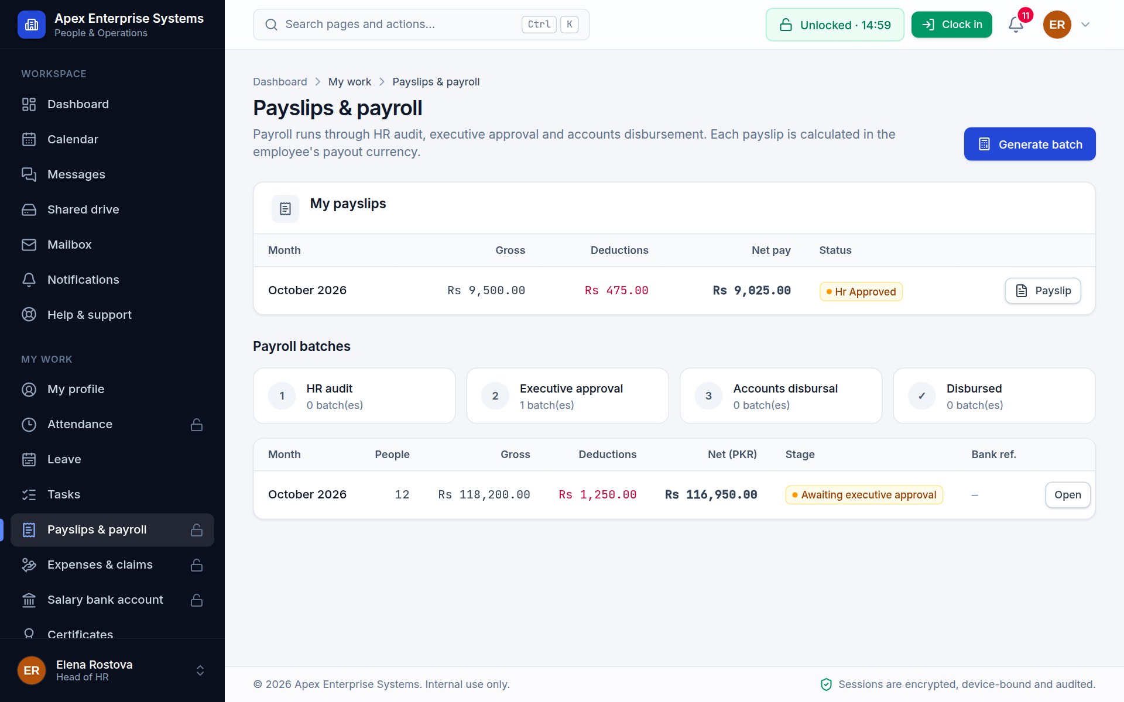Click the Tasks checklist icon
This screenshot has height=702, width=1124.
[29, 494]
